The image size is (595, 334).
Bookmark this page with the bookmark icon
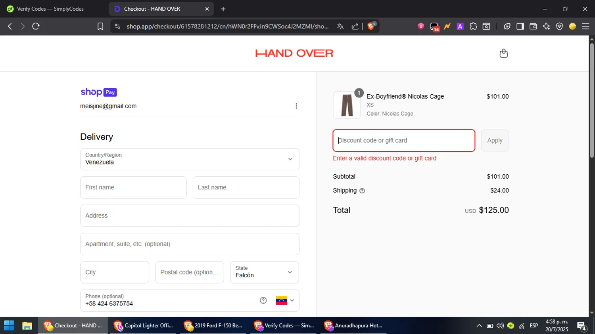point(100,26)
